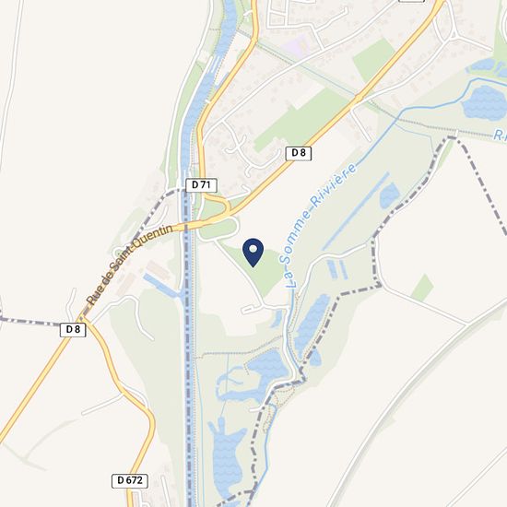Click the dark blue location pin marker
The width and height of the screenshot is (507, 507).
(253, 253)
